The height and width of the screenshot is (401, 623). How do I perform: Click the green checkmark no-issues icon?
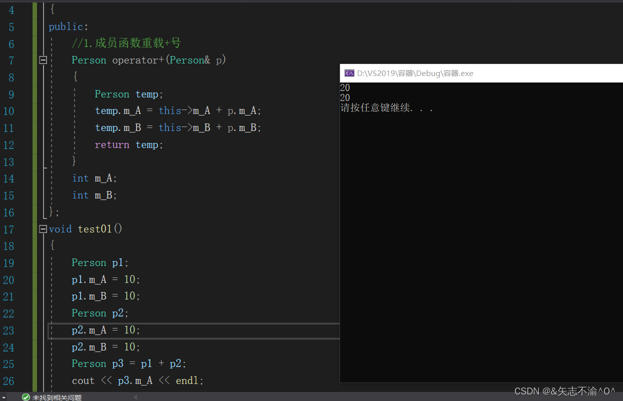(x=26, y=397)
